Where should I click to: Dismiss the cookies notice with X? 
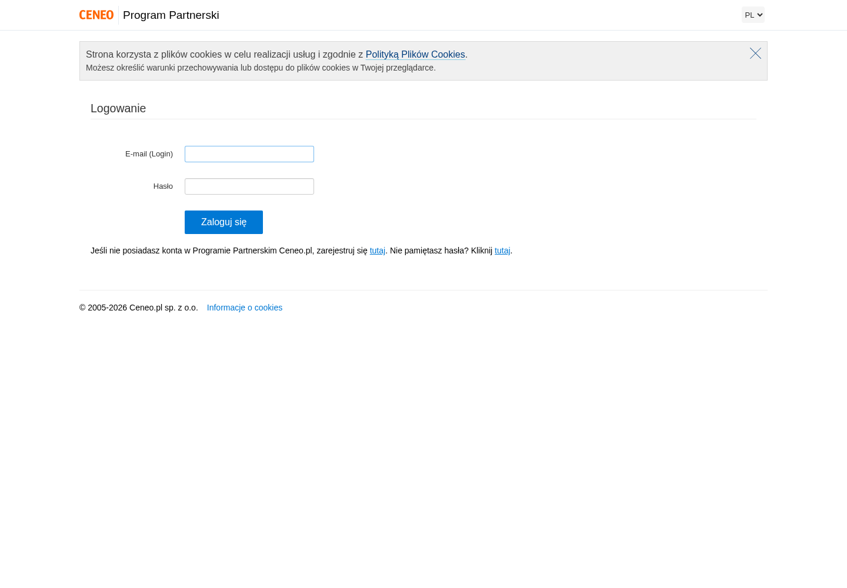click(x=755, y=54)
